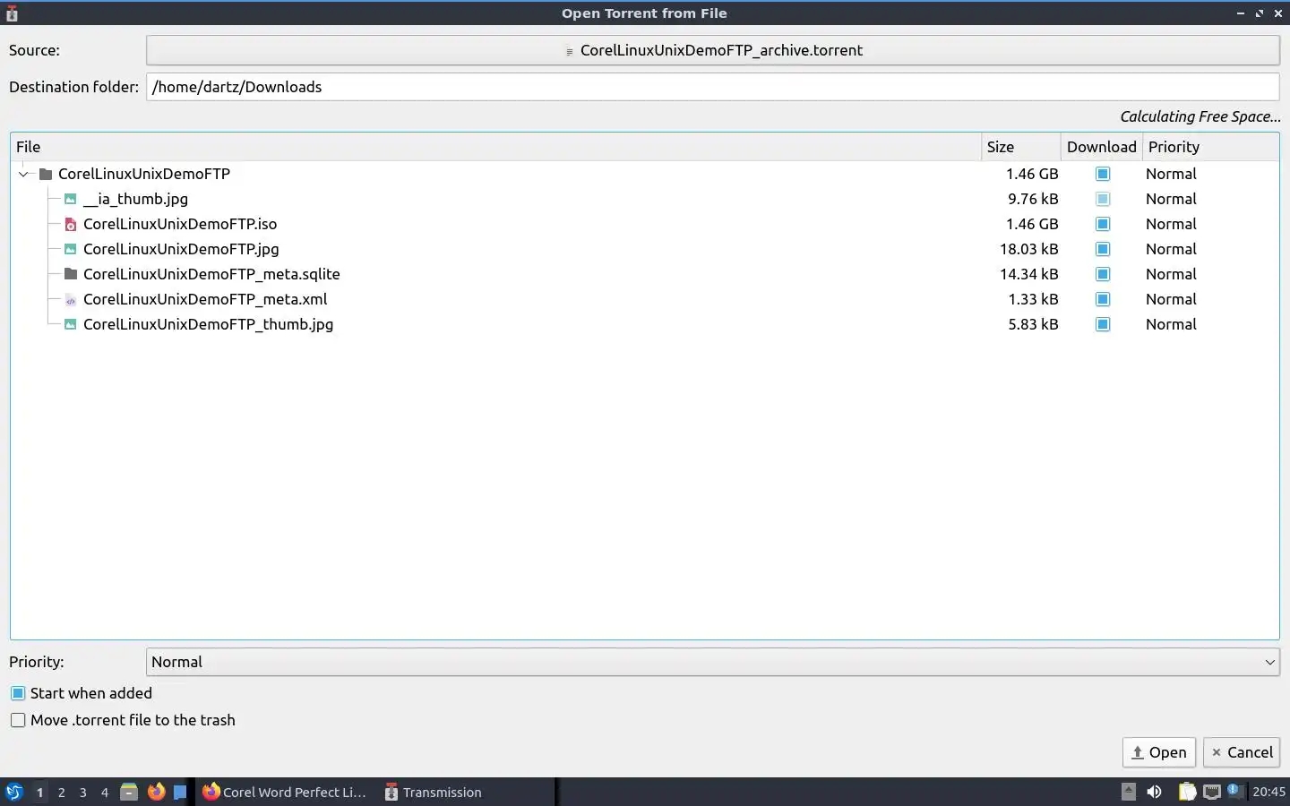Change priority of CorelLinuxUnixDemoFTP_thumb.jpg row

pos(1171,324)
